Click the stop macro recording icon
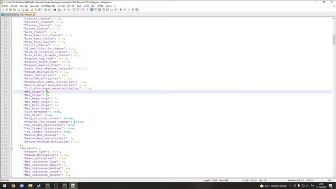This screenshot has height=189, width=336. (125, 9)
